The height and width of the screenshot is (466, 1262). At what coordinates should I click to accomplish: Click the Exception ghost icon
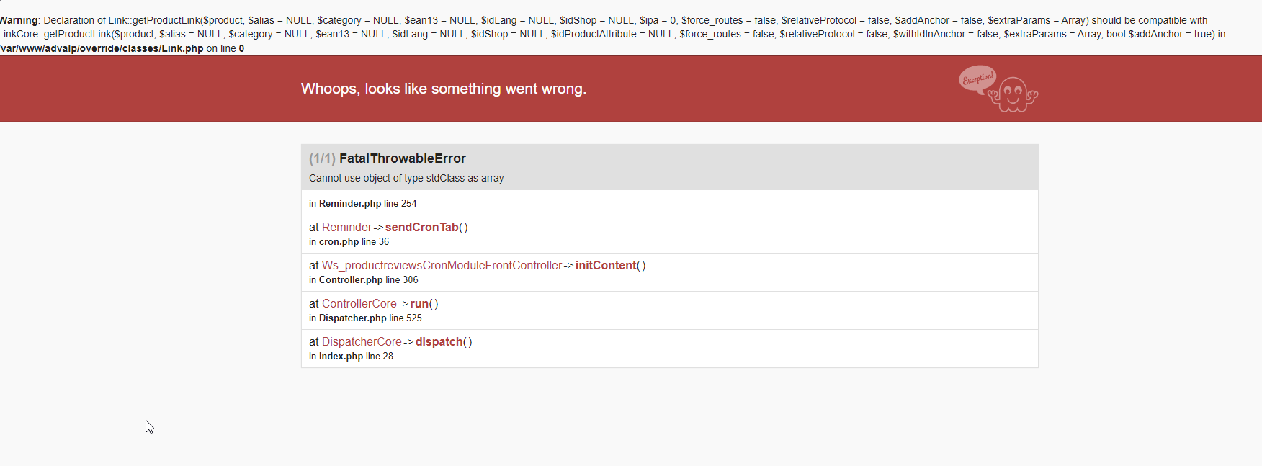pos(998,89)
